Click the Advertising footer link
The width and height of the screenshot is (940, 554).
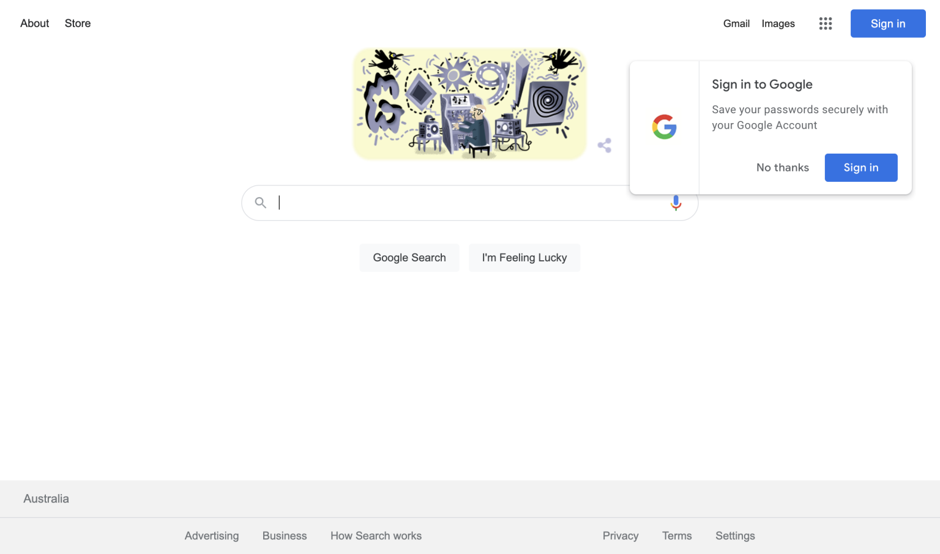click(212, 536)
